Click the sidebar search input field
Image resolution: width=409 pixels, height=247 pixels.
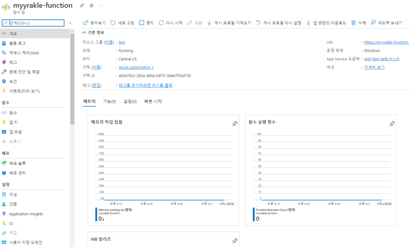(x=35, y=23)
